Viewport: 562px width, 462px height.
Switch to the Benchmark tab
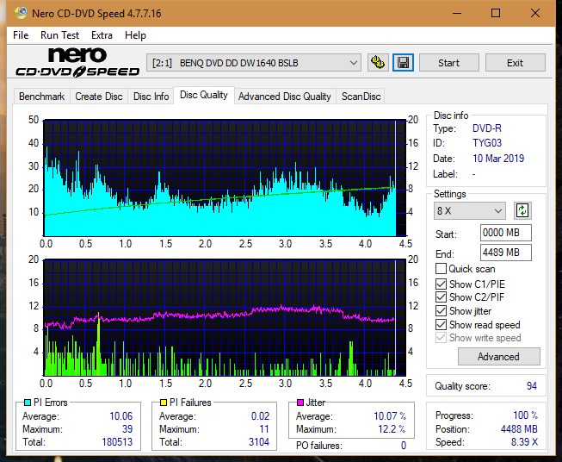[42, 97]
